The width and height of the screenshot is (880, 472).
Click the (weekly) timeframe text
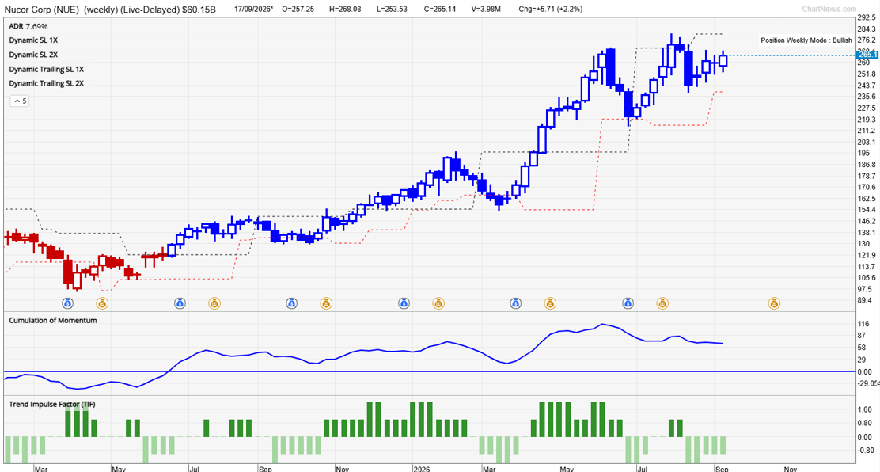click(x=101, y=9)
